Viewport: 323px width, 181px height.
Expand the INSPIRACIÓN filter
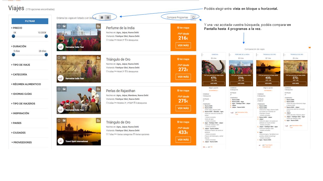pyautogui.click(x=20, y=113)
